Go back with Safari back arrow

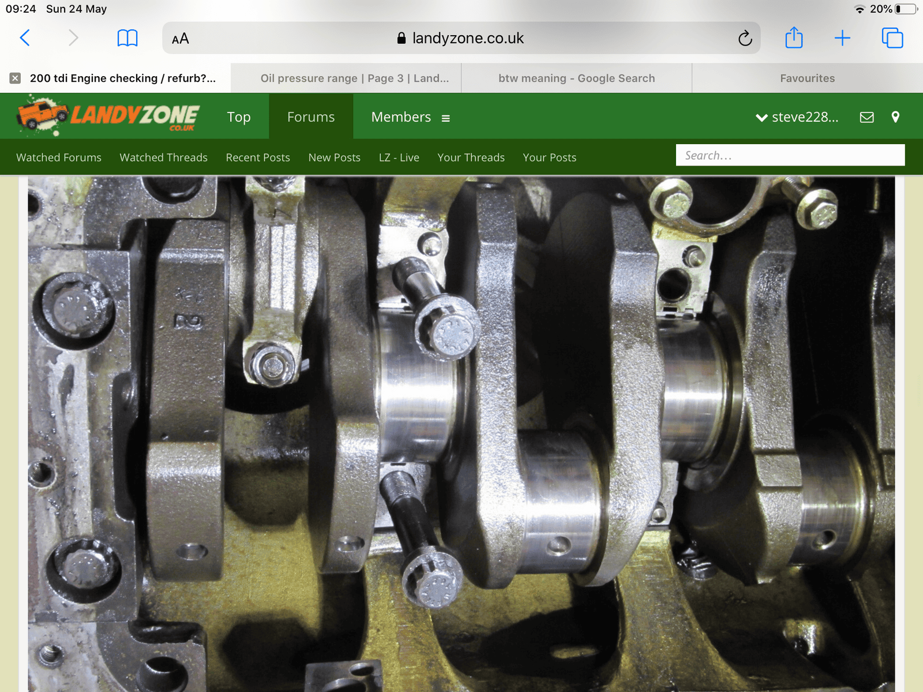(25, 38)
